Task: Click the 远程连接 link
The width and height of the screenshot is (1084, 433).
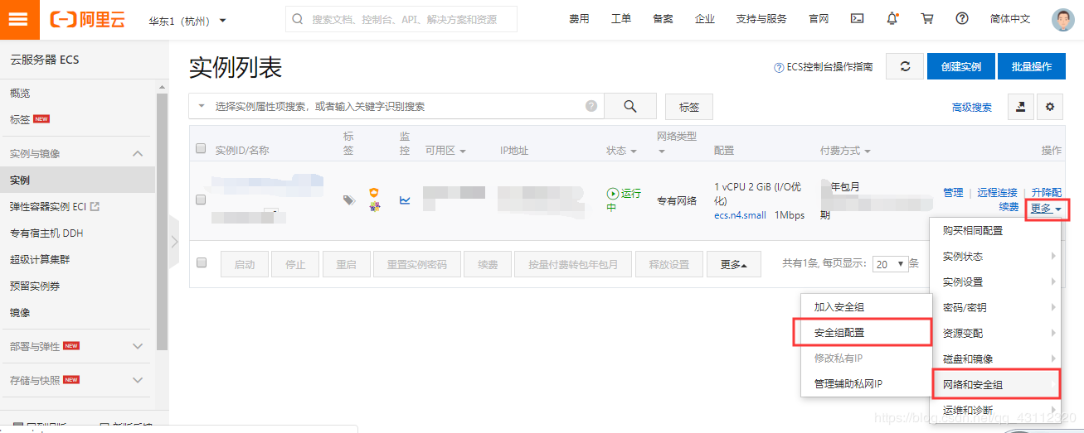Action: click(997, 192)
